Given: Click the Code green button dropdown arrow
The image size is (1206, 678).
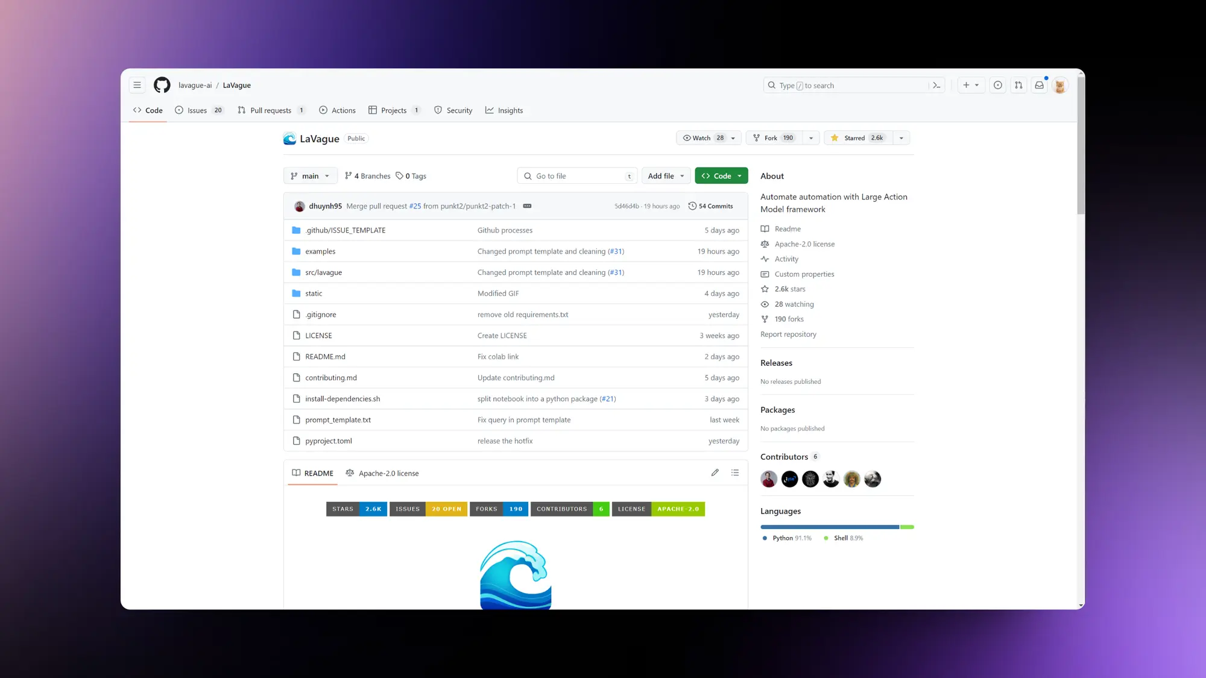Looking at the screenshot, I should 740,175.
